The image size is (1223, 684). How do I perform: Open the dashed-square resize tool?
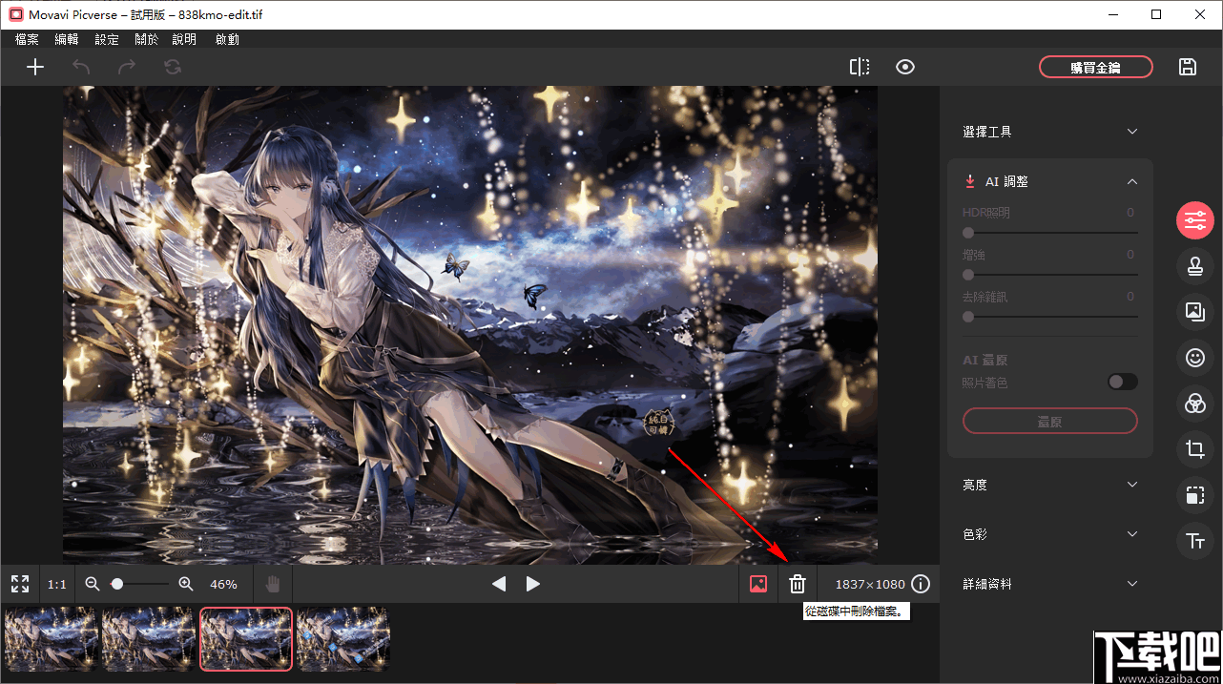(x=1194, y=495)
